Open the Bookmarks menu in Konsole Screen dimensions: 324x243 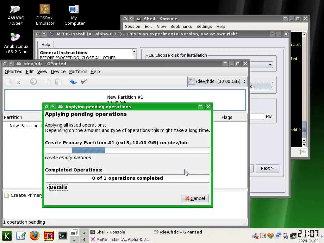pyautogui.click(x=181, y=27)
